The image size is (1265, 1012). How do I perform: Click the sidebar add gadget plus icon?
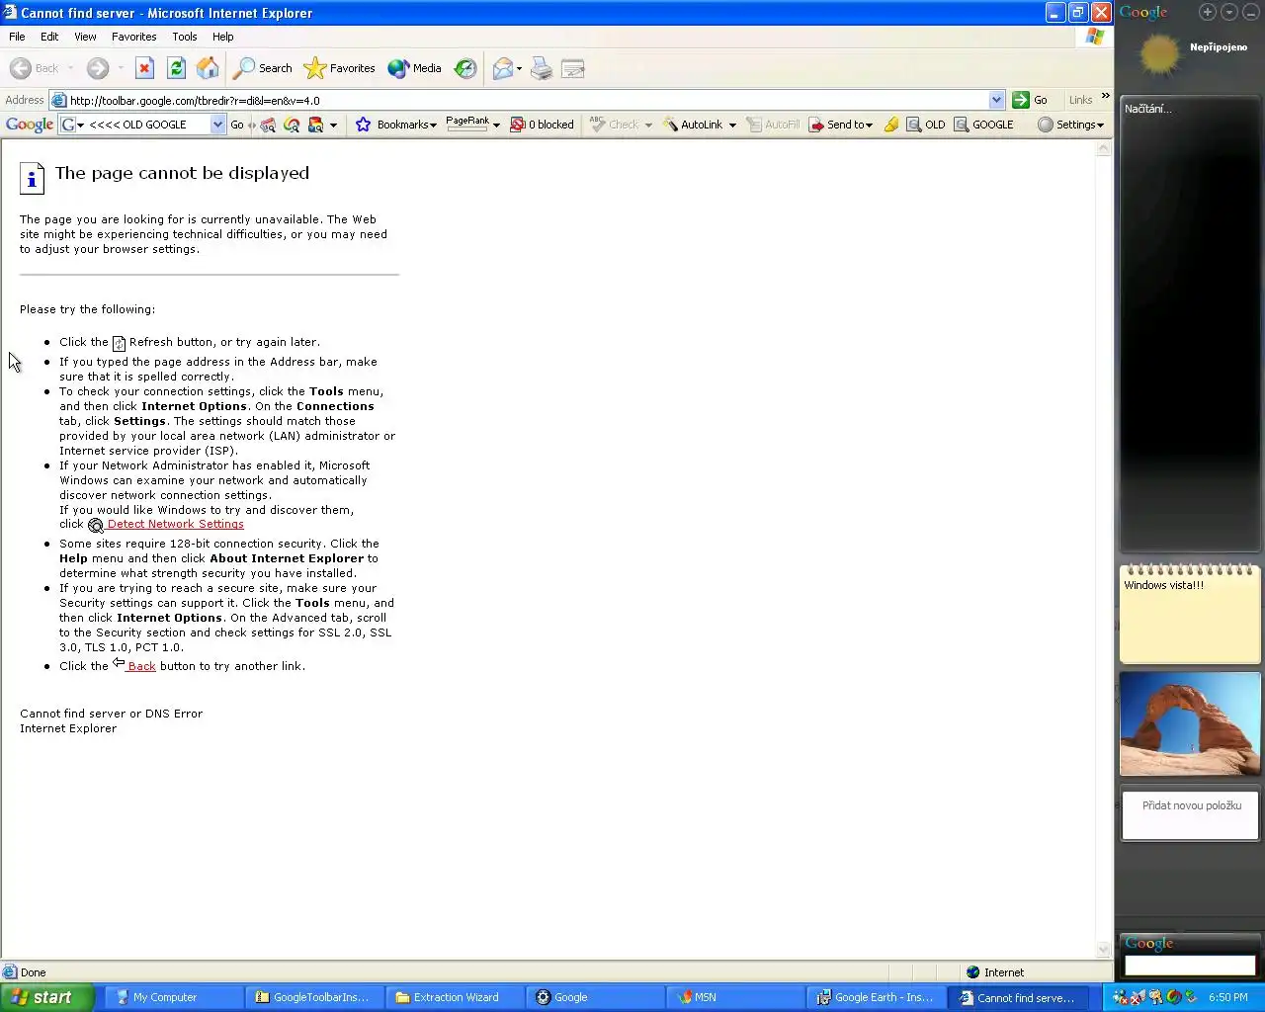coord(1208,12)
